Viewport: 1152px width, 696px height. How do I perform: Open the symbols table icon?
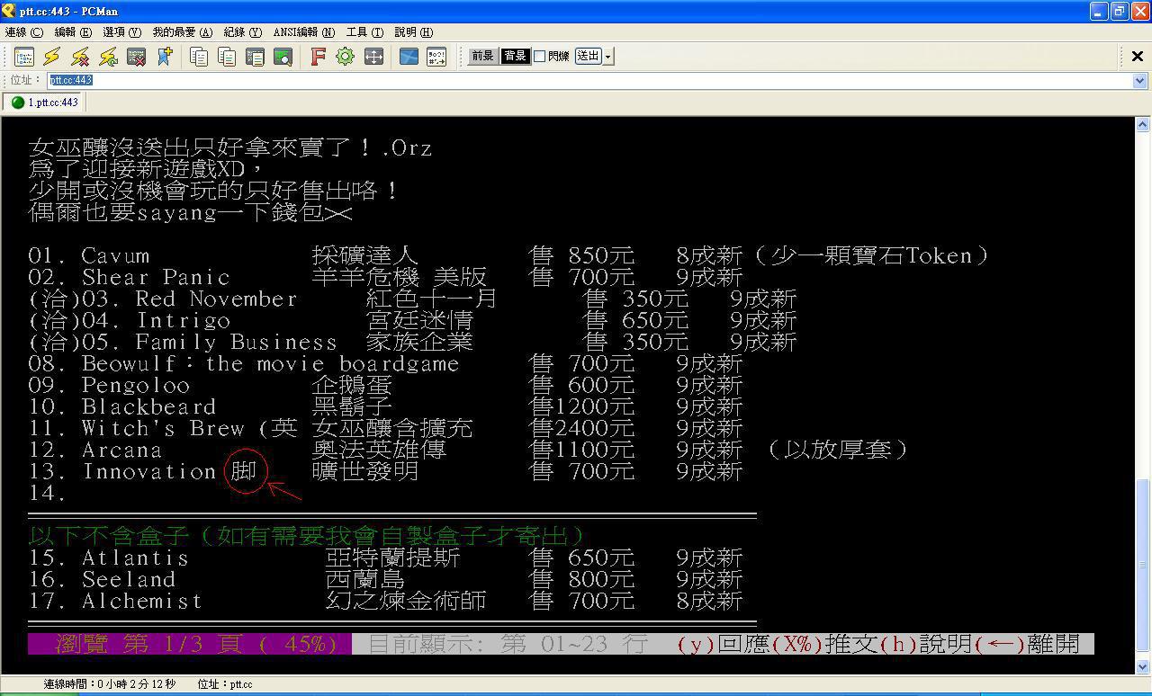[x=436, y=57]
